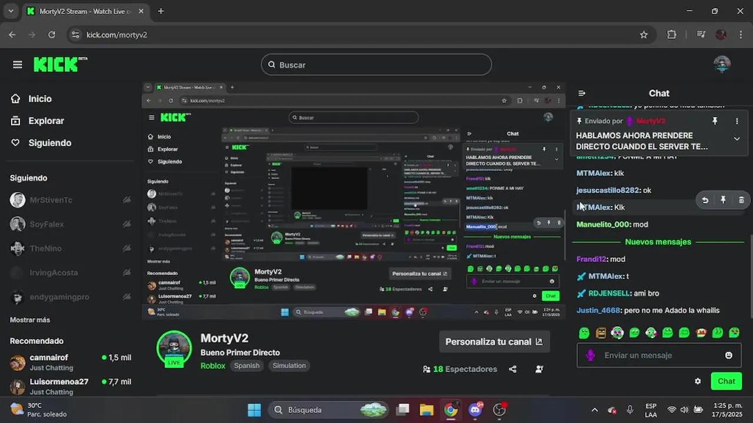Click the brown bear-face emote in the emote row
This screenshot has height=423, width=753.
click(x=601, y=333)
